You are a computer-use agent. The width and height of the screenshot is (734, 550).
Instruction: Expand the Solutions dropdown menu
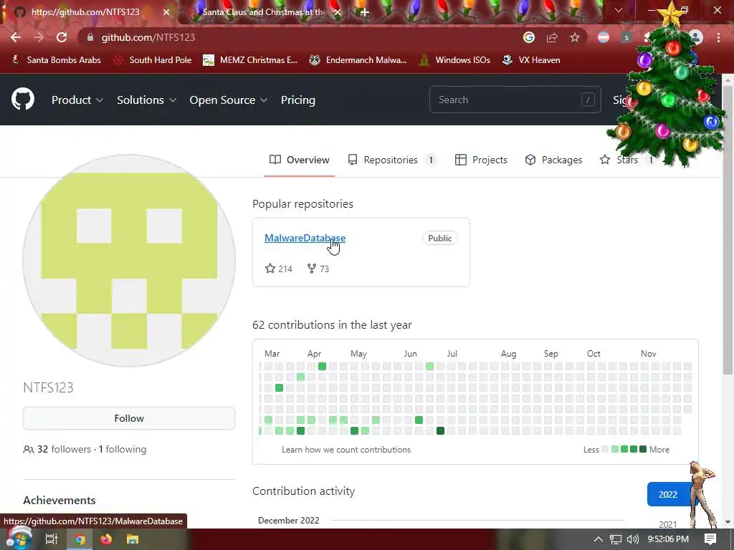pos(146,100)
